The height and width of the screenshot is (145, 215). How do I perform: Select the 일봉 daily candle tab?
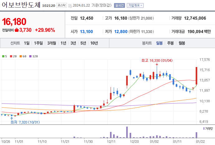159,43
